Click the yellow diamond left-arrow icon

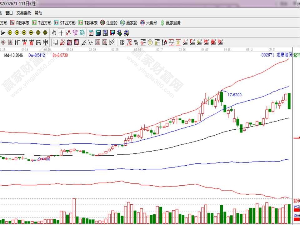point(10,32)
